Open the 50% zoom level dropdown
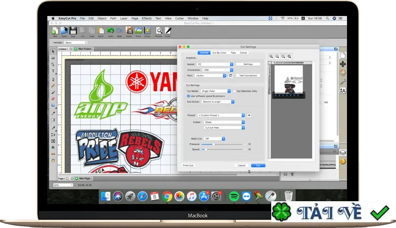396x228 pixels. tap(63, 185)
